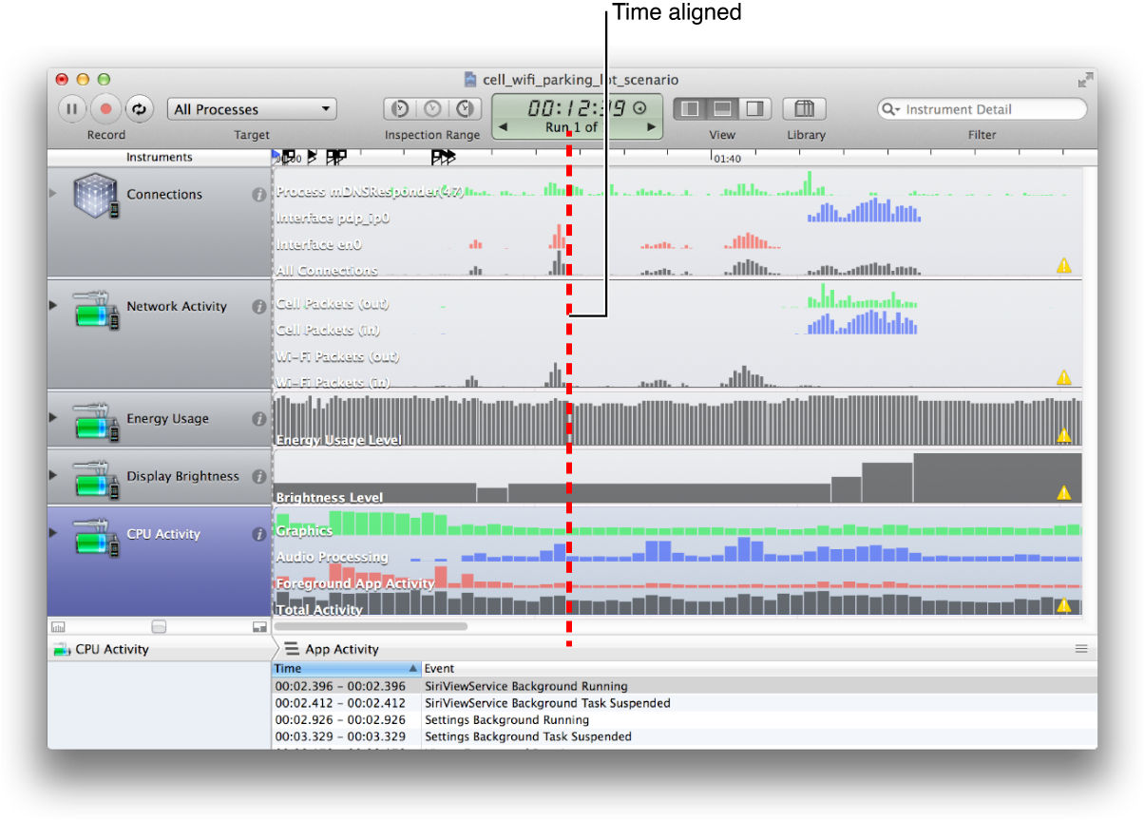Click the Energy Usage warning triangle
This screenshot has height=820, width=1144.
(1064, 435)
